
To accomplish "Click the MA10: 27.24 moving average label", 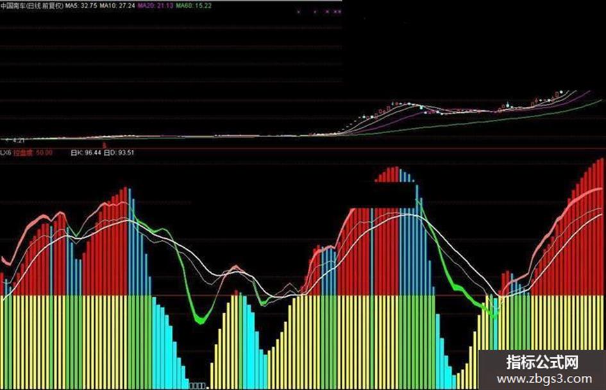I will click(x=117, y=6).
